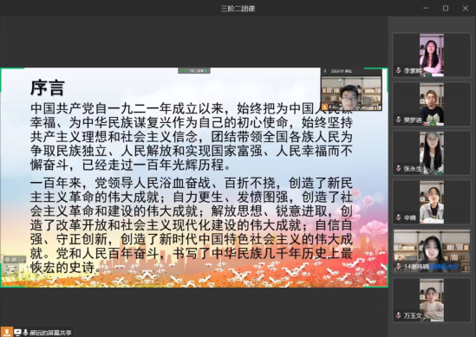Toggle microphone icon above the presenter's floating video
This screenshot has height=337, width=476.
tap(325, 71)
